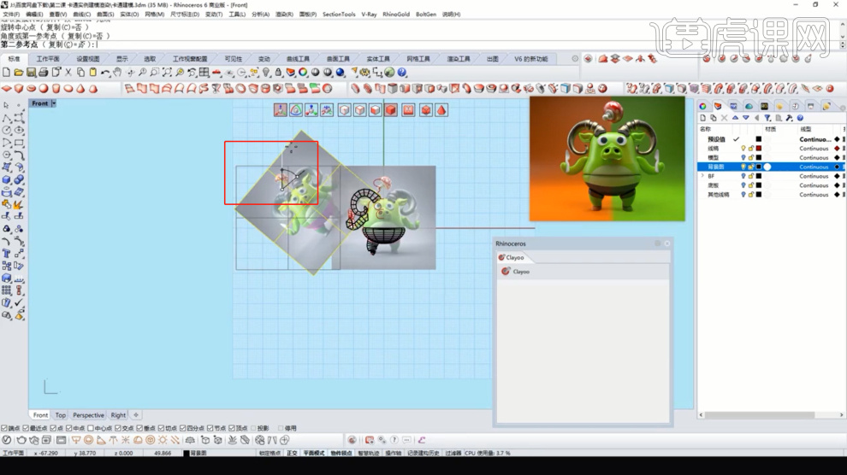Image resolution: width=847 pixels, height=475 pixels.
Task: Click the light bulb Hide objects icon
Action: coord(266,73)
